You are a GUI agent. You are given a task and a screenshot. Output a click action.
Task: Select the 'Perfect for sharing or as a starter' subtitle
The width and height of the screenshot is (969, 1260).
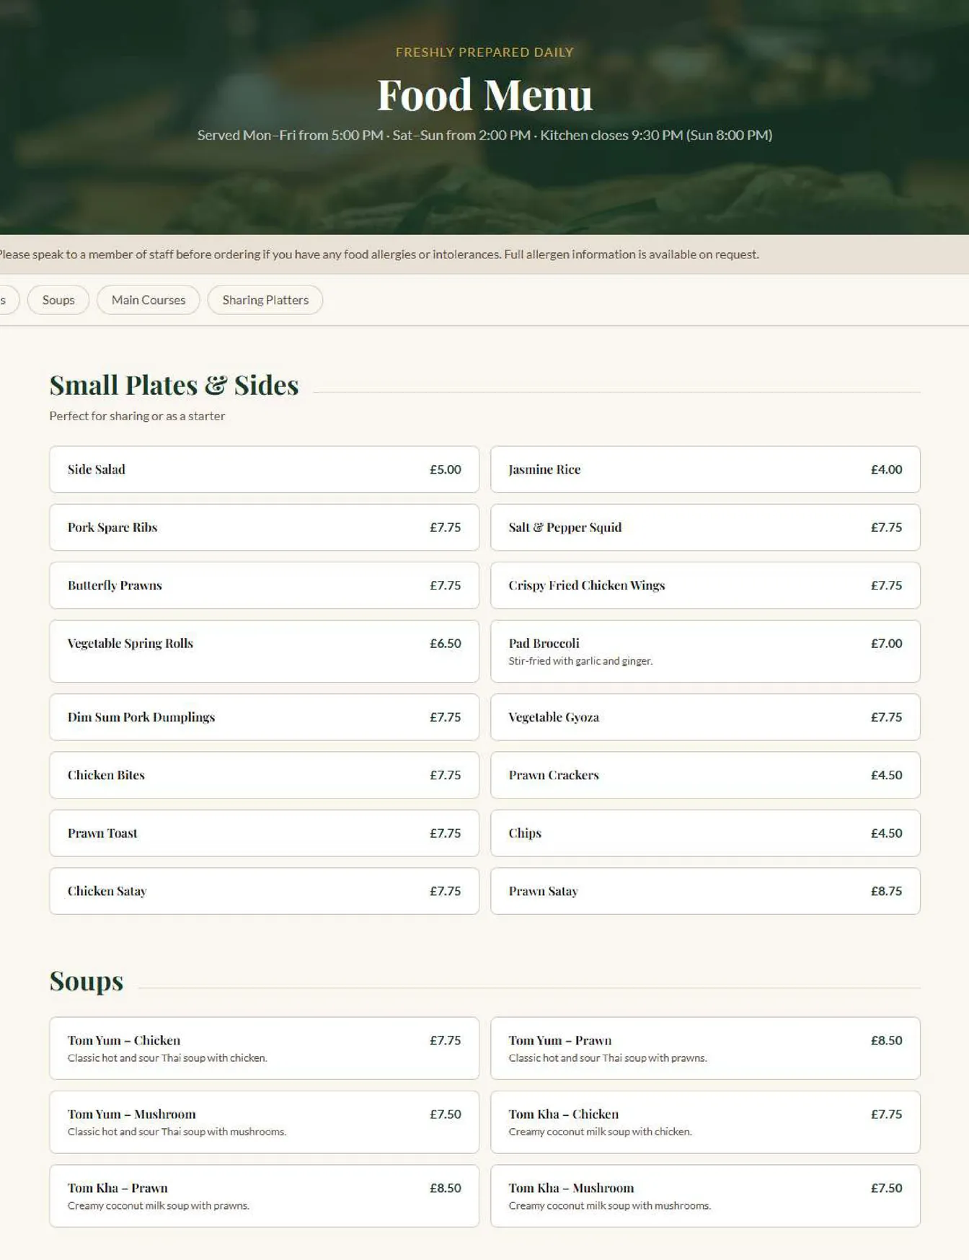pos(137,416)
